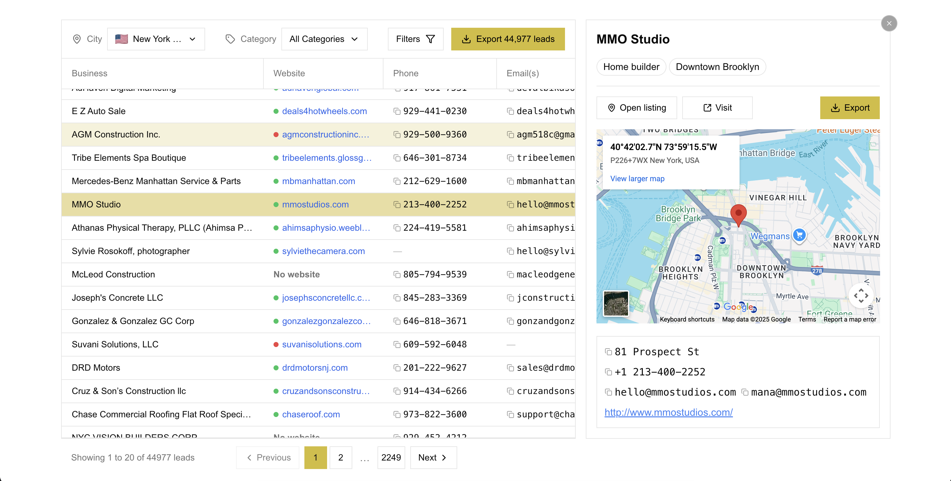Viewport: 951px width, 481px height.
Task: Click the location pin icon next to City
Action: click(x=77, y=39)
